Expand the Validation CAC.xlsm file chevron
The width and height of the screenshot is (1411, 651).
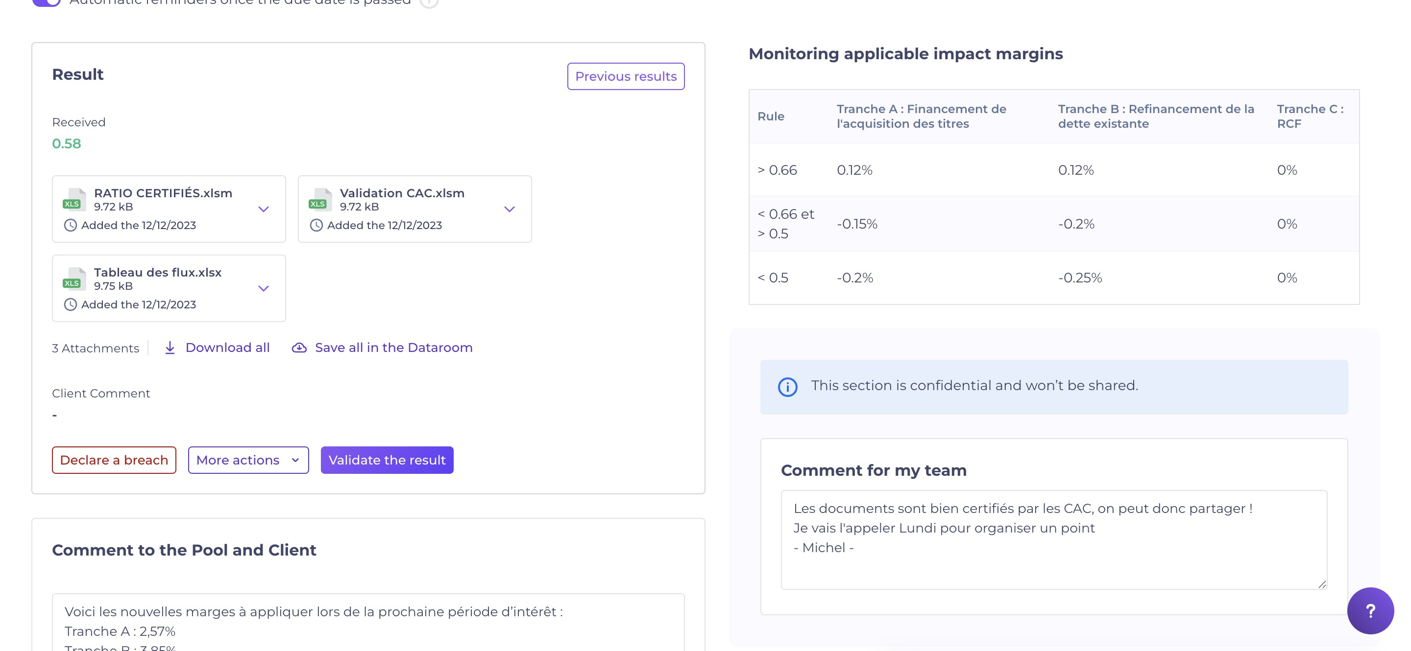(x=510, y=209)
